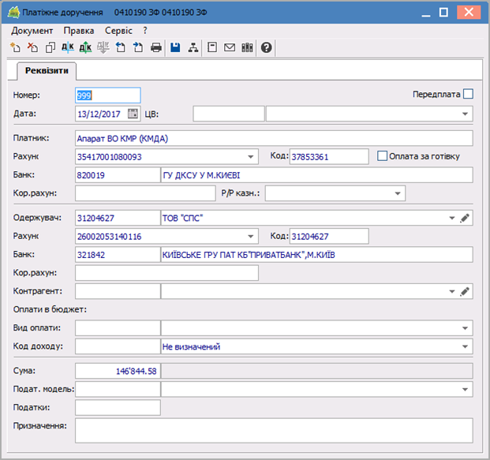Viewport: 490px width, 460px height.
Task: Expand payer account 35417001080093 dropdown
Action: click(251, 157)
